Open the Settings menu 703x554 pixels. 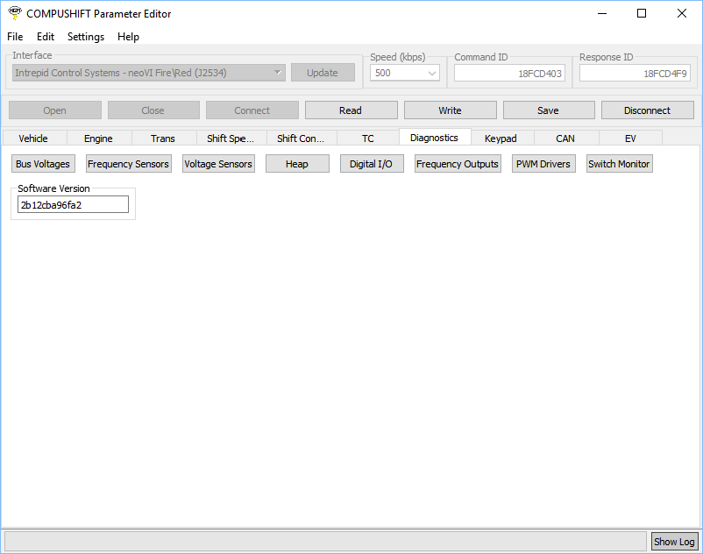click(x=86, y=37)
